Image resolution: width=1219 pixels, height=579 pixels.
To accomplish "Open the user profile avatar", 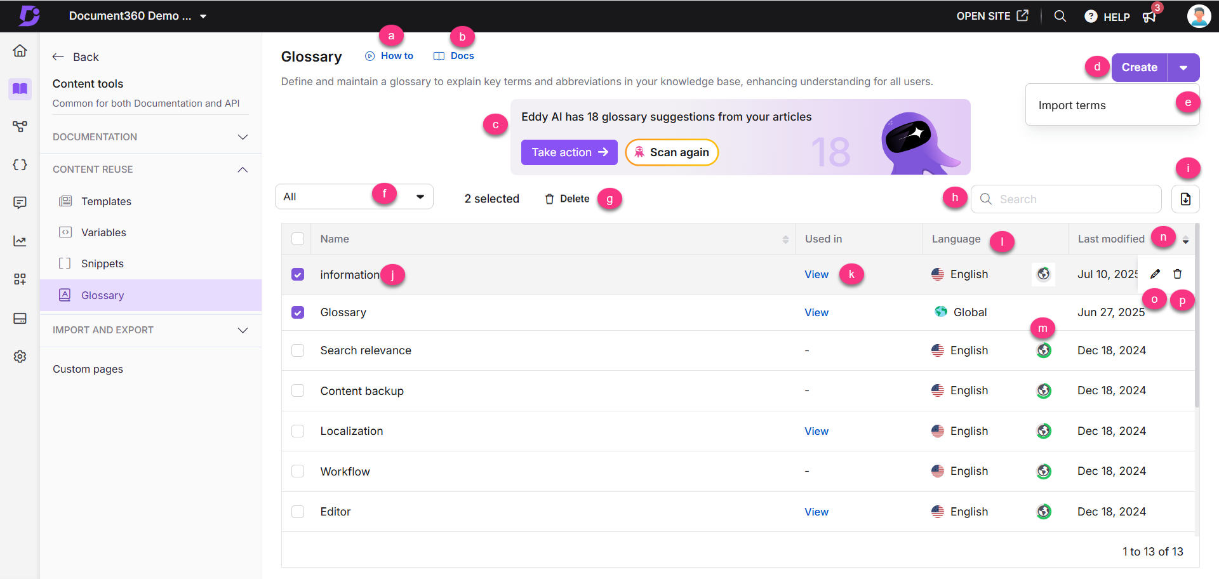I will coord(1199,16).
